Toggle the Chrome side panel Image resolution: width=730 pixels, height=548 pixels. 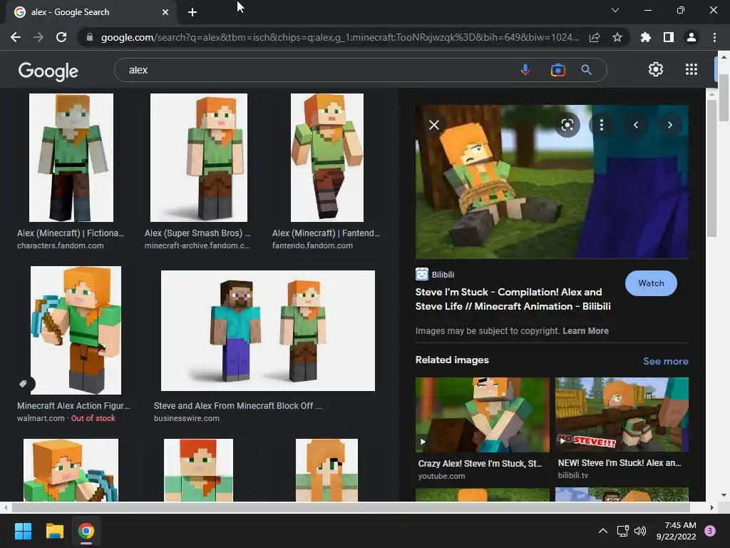coord(669,37)
